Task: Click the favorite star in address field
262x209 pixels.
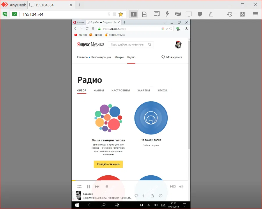Action: (121, 14)
